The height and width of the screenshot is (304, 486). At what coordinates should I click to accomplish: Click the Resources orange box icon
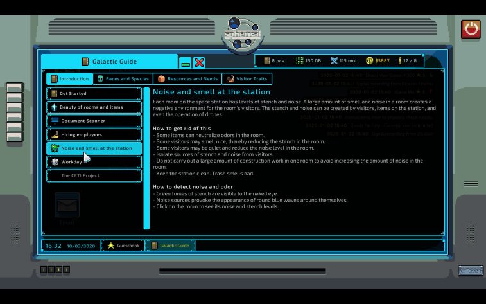point(161,79)
